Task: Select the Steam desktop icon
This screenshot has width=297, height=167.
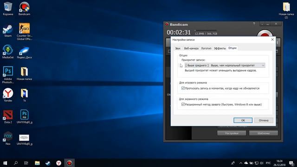Action: coord(8,30)
